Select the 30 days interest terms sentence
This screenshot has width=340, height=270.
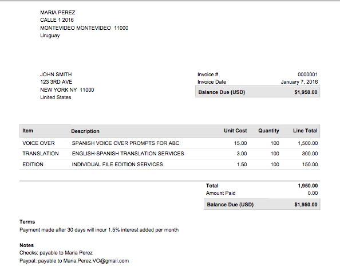click(x=99, y=230)
